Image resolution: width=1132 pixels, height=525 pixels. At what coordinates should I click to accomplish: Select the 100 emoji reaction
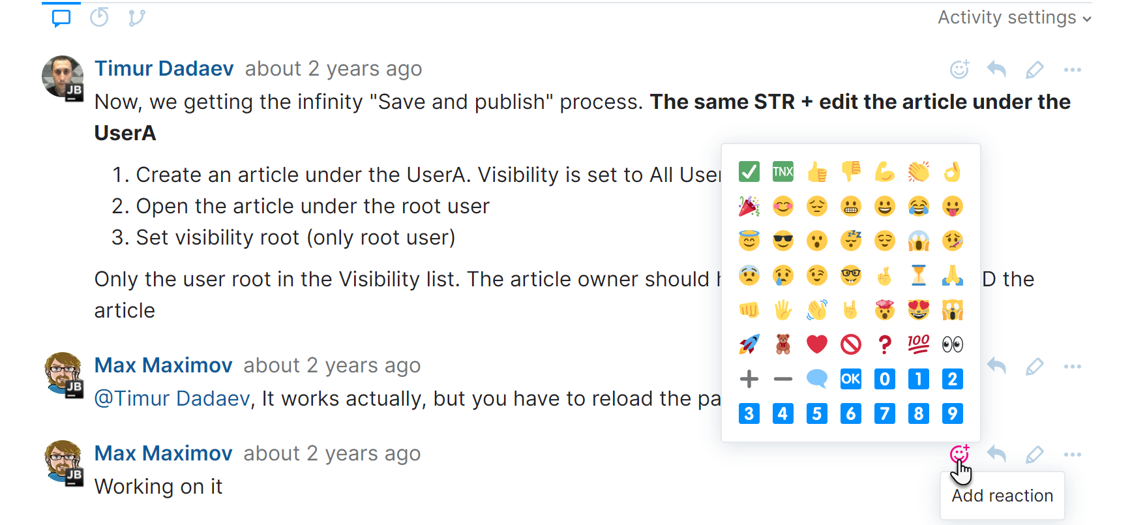tap(918, 344)
